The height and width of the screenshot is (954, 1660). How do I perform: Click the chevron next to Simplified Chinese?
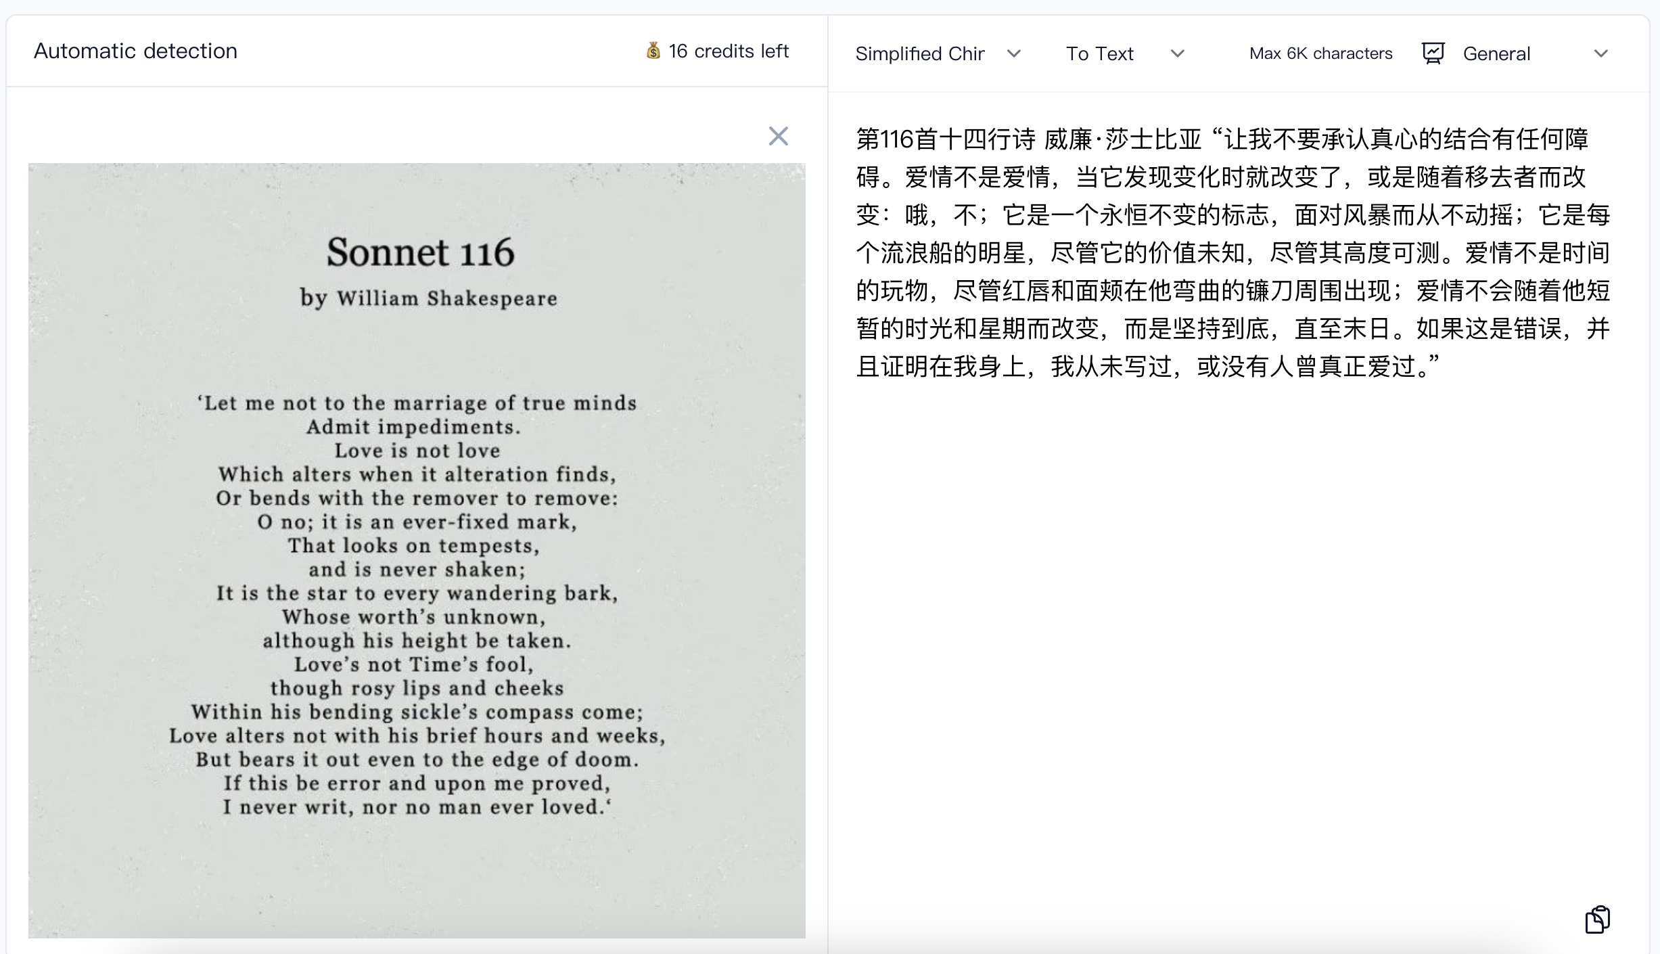[1014, 53]
